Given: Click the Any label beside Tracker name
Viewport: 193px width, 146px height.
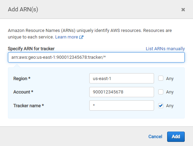Looking at the screenshot, I should (x=170, y=106).
